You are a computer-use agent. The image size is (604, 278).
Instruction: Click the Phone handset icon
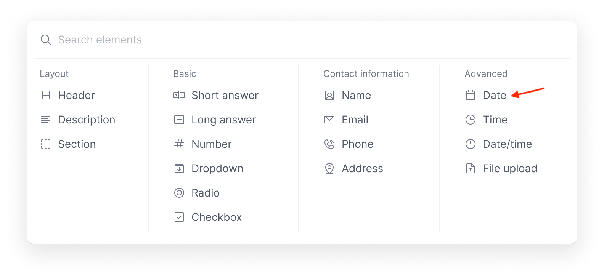[x=329, y=144]
